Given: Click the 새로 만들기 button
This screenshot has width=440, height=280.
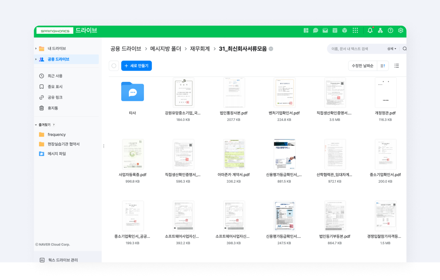Looking at the screenshot, I should 137,66.
